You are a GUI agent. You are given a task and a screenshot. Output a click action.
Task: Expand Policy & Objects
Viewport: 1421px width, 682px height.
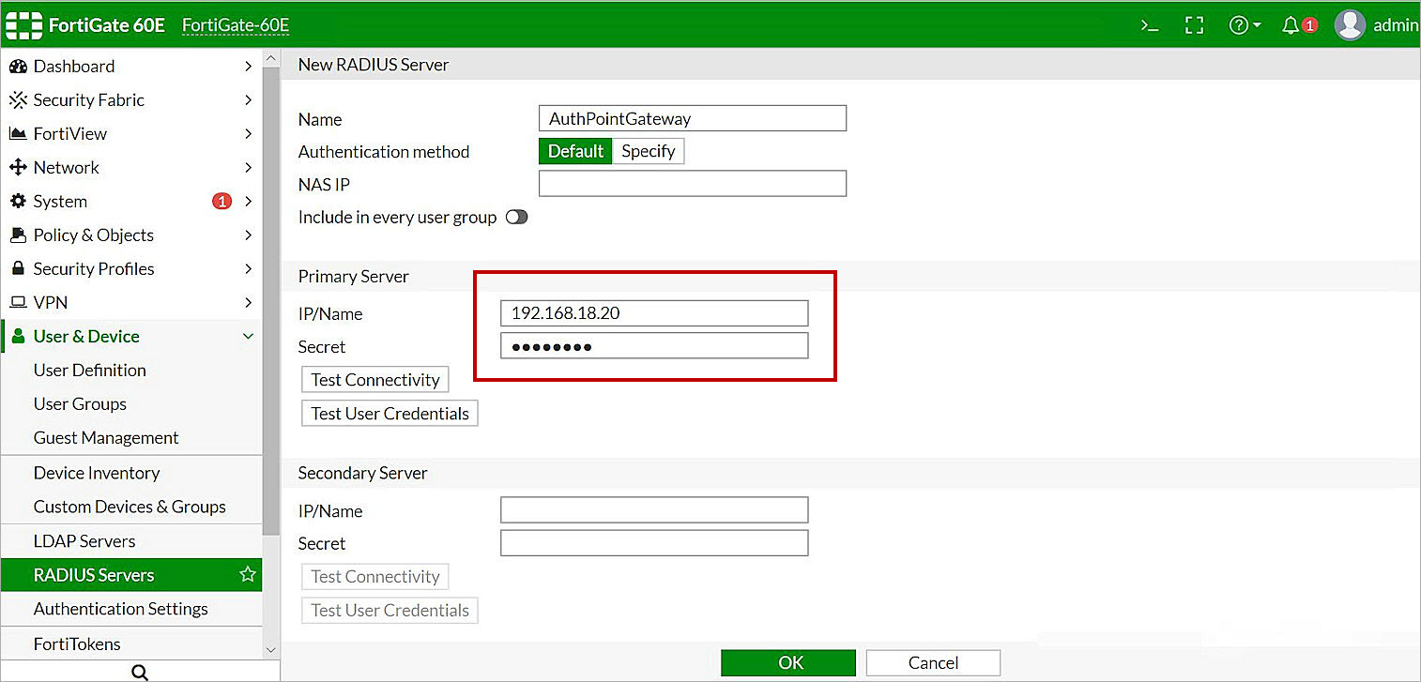coord(93,235)
